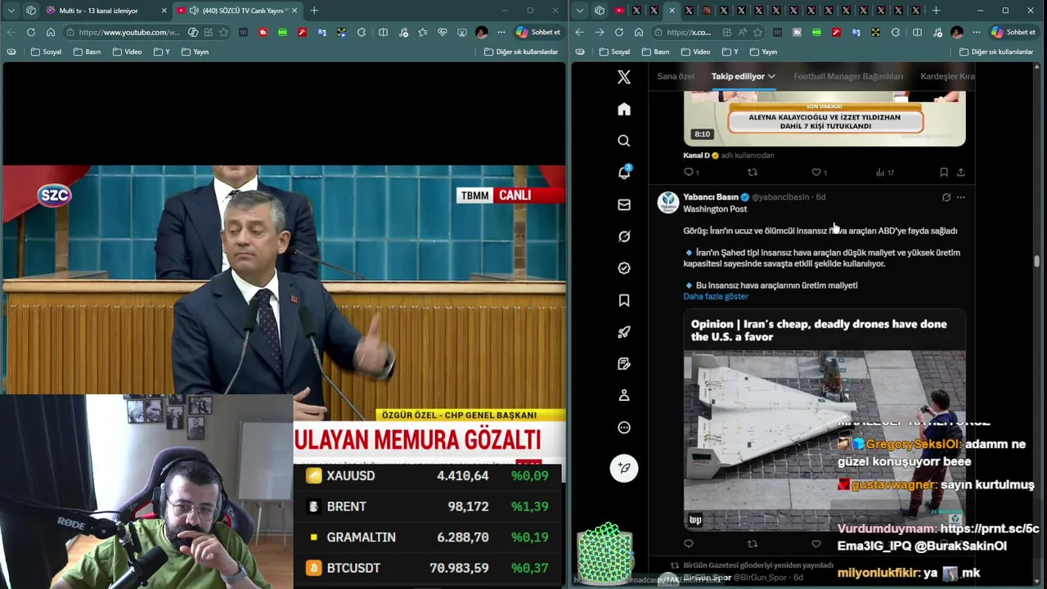Open the tab list dropdown in YouTube window

click(x=11, y=11)
